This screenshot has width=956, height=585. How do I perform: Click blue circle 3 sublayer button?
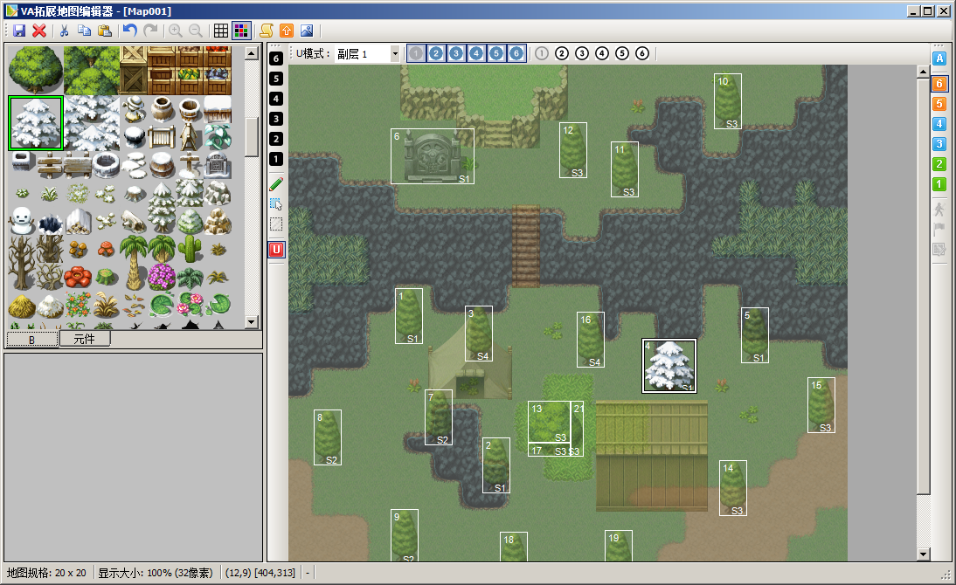coord(456,53)
